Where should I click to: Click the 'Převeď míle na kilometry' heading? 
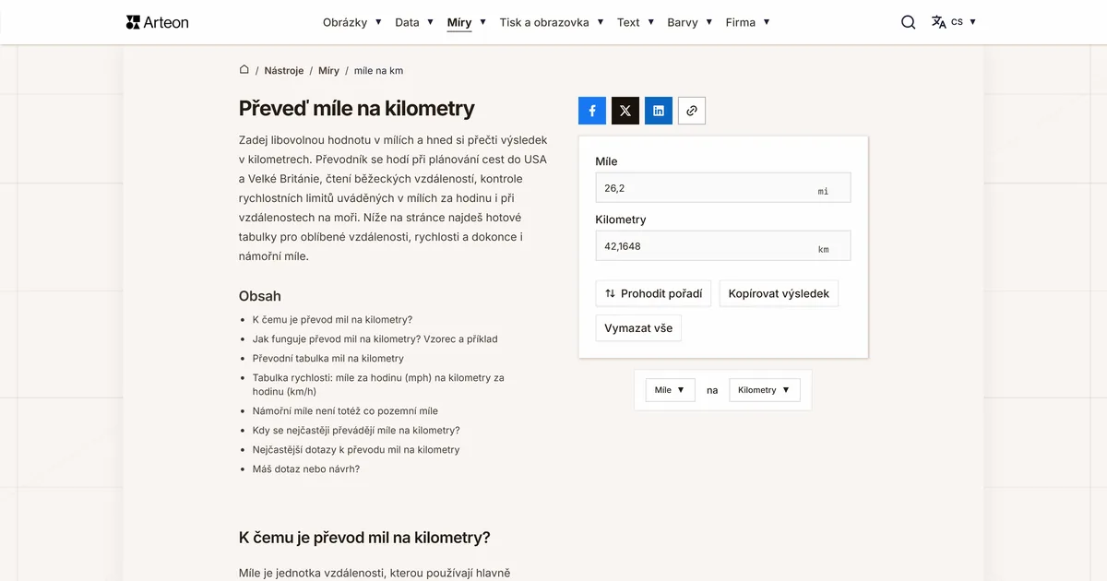pyautogui.click(x=357, y=109)
